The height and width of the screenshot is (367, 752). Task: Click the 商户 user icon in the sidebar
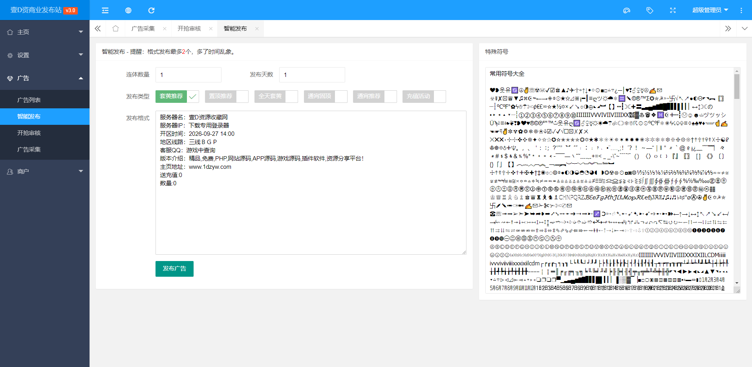(10, 172)
